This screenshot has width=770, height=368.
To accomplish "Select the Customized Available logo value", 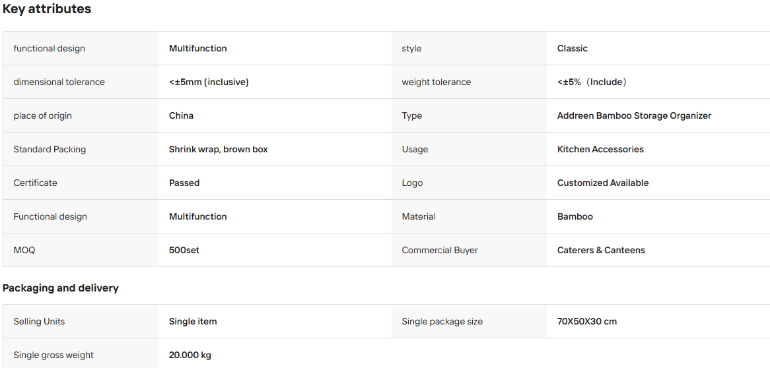I will coord(603,183).
